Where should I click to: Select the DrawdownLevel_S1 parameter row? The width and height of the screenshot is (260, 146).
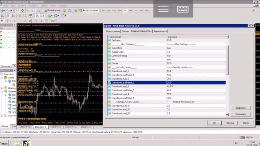point(167,105)
